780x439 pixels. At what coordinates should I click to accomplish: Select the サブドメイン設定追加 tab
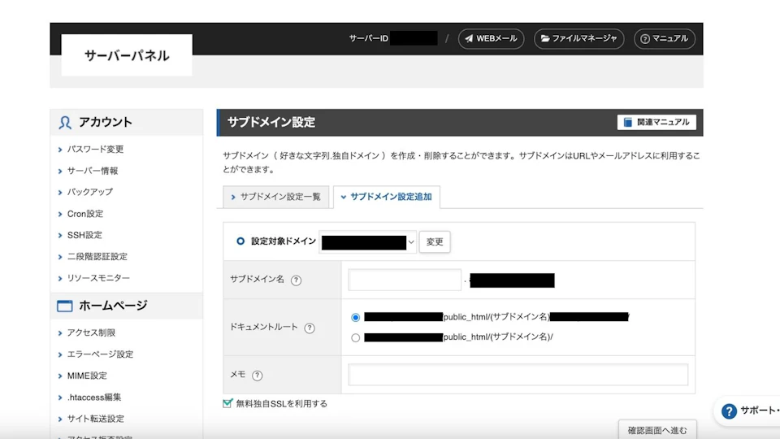click(387, 197)
